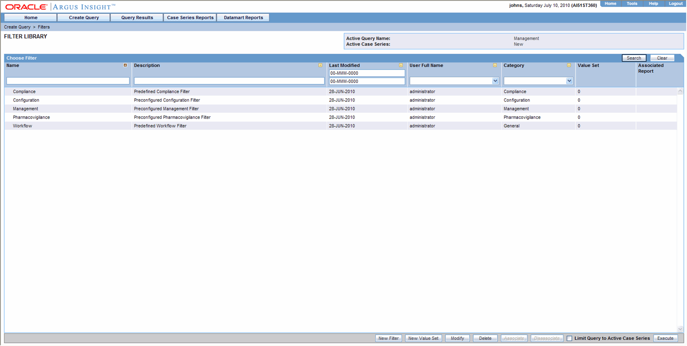
Task: Click the Execute button
Action: click(665, 338)
